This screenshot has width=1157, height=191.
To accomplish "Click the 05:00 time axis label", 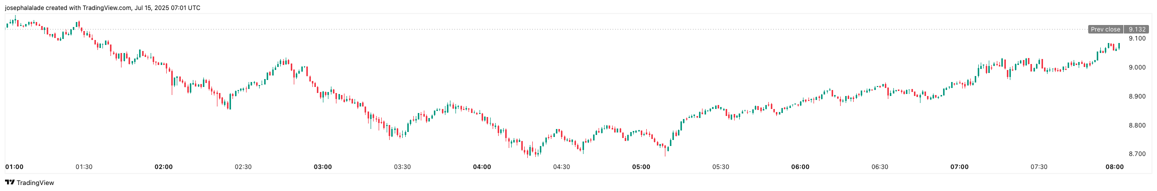I will coord(641,166).
